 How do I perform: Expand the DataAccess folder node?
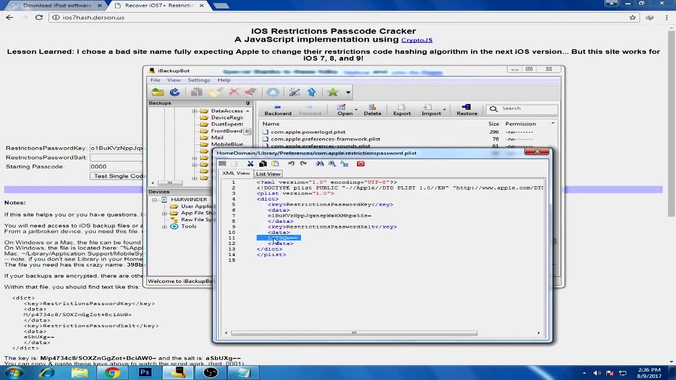click(x=194, y=111)
